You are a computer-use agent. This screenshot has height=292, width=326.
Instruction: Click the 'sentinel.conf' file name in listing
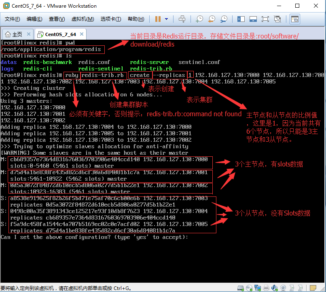click(x=199, y=62)
